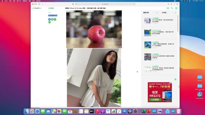Click the green calendar icon in the site header
The height and width of the screenshot is (115, 205).
(168, 8)
